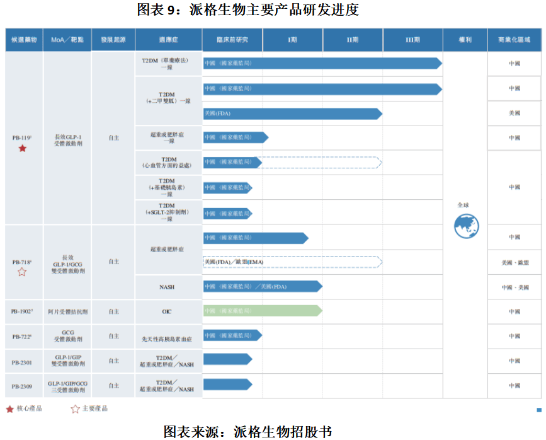Click 自主 in the PB-1902 row

(113, 311)
